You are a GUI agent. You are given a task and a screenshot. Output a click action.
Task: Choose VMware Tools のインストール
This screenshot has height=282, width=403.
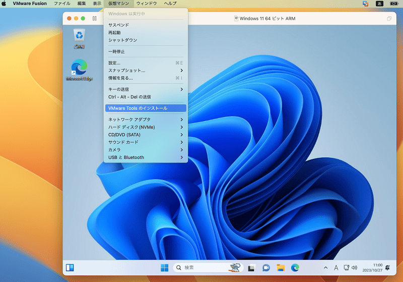pos(146,108)
